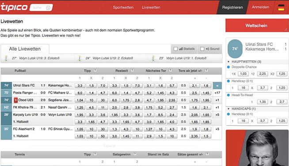Click the help icon next to Nächstes Tor
Viewport: 289px width, 166px height.
pyautogui.click(x=170, y=70)
